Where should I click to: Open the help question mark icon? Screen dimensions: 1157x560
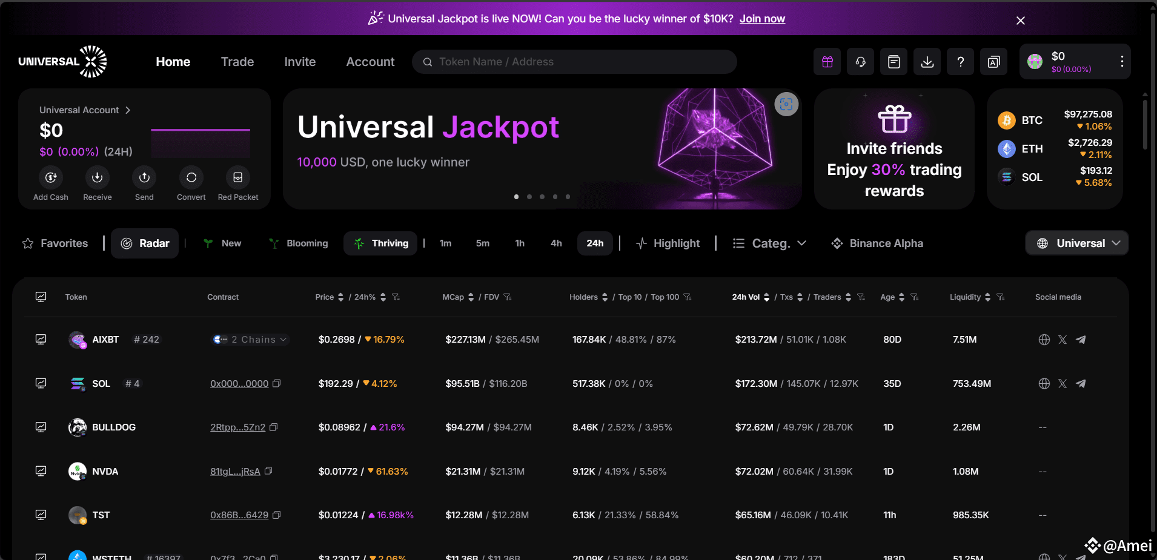960,62
